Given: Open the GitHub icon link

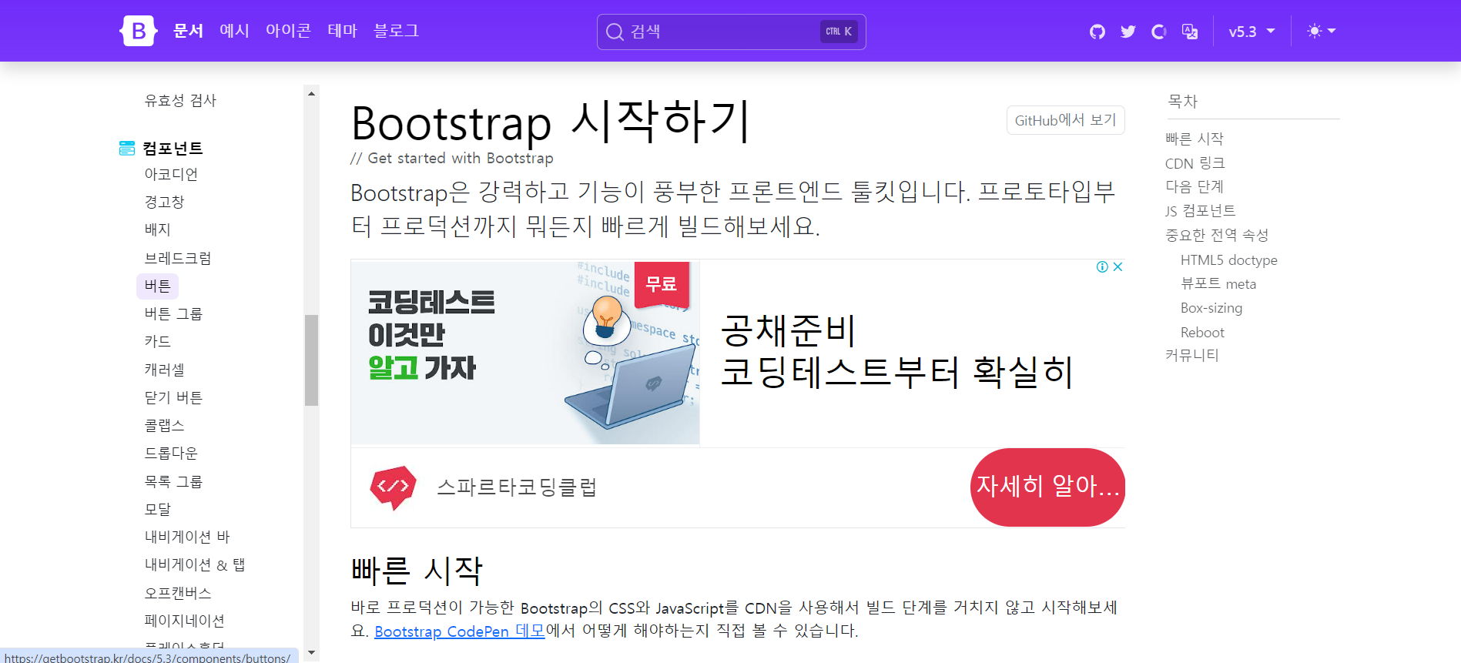Looking at the screenshot, I should click(x=1097, y=32).
